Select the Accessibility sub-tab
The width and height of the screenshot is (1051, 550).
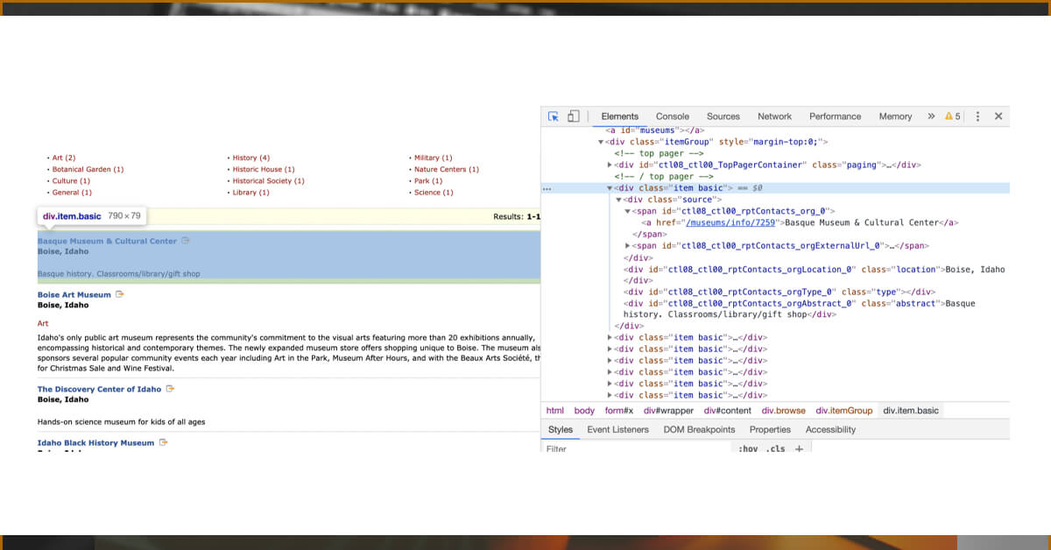tap(831, 430)
